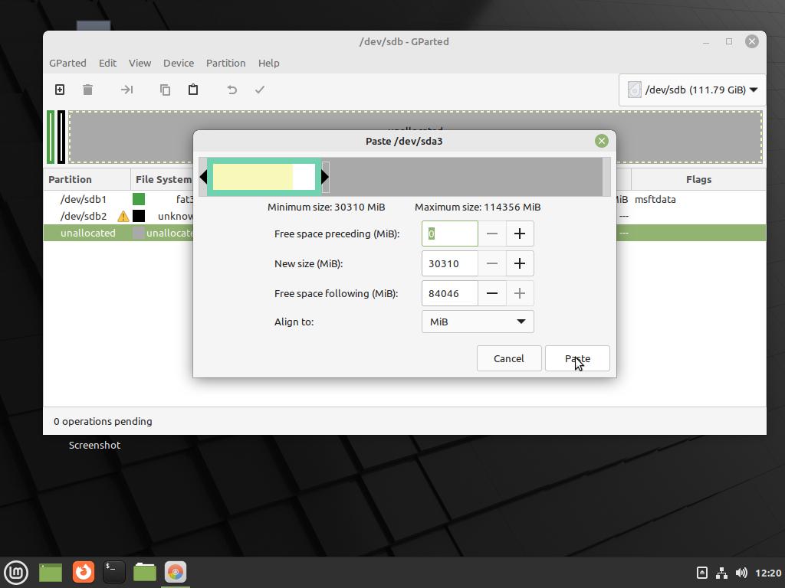Open the /dev/sdb device selector dropdown
785x588 pixels.
tap(692, 90)
